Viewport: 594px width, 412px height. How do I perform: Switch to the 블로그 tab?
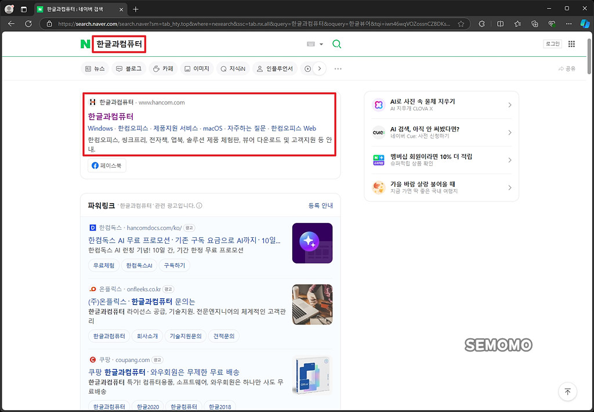tap(129, 68)
